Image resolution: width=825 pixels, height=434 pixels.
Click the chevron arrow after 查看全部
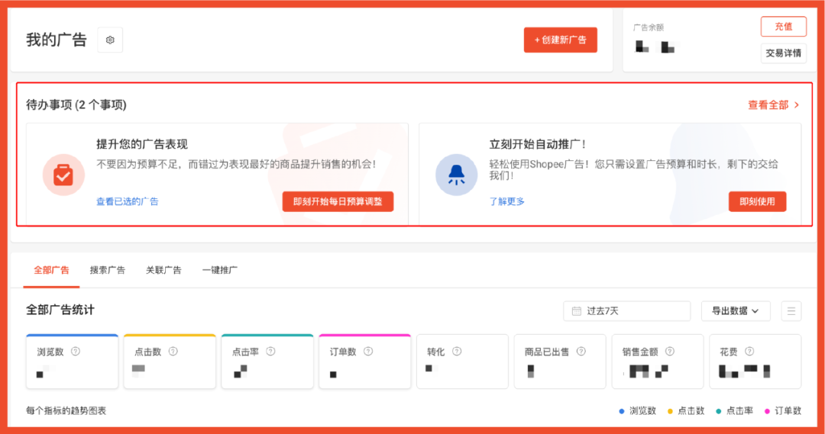click(x=797, y=105)
